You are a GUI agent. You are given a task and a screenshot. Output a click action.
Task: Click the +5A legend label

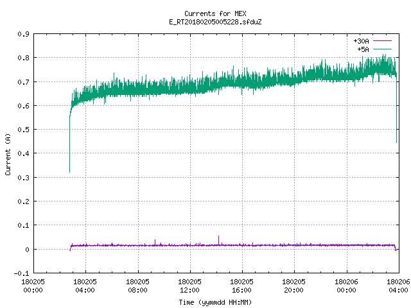[x=363, y=49]
